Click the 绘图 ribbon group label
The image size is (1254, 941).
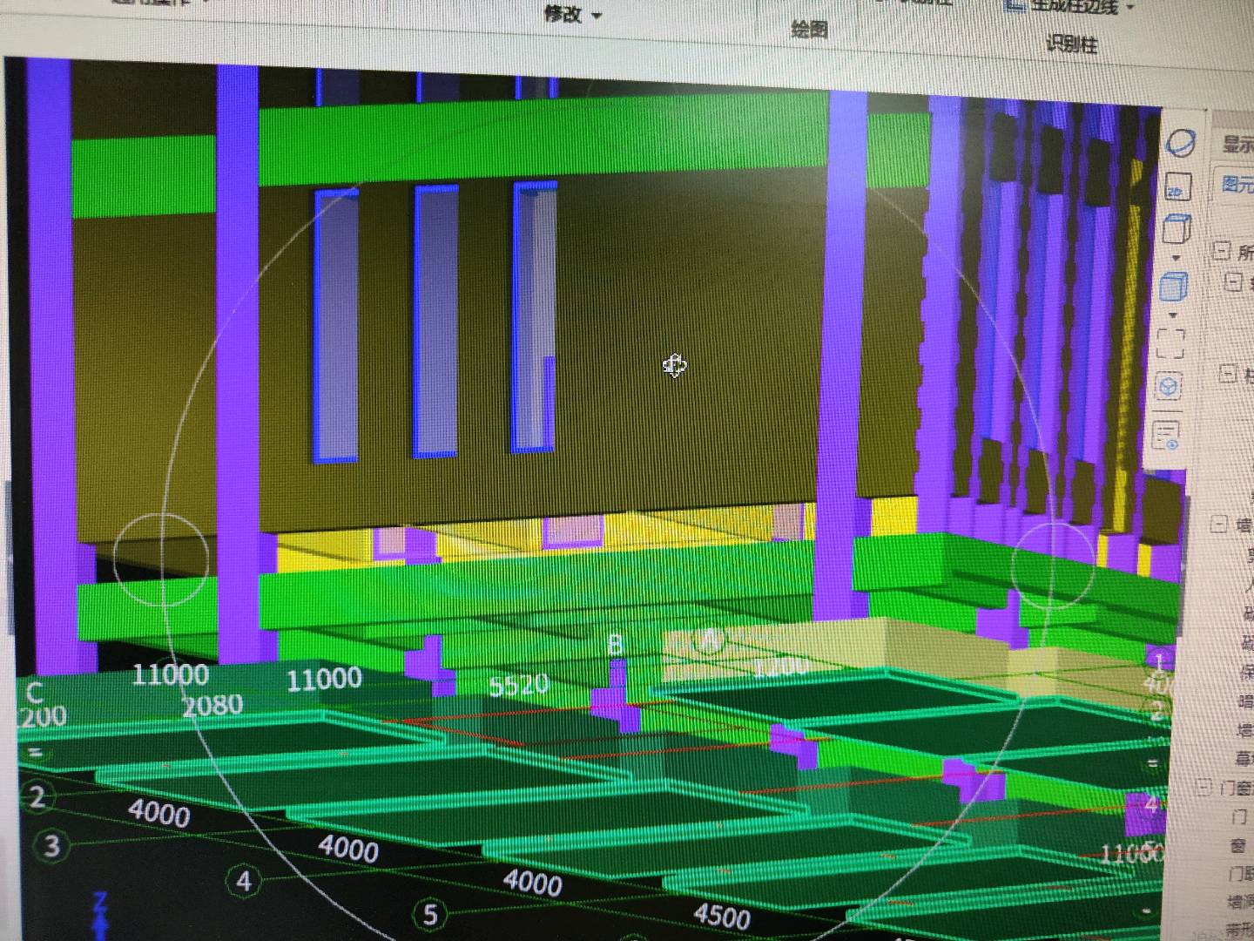tap(809, 29)
